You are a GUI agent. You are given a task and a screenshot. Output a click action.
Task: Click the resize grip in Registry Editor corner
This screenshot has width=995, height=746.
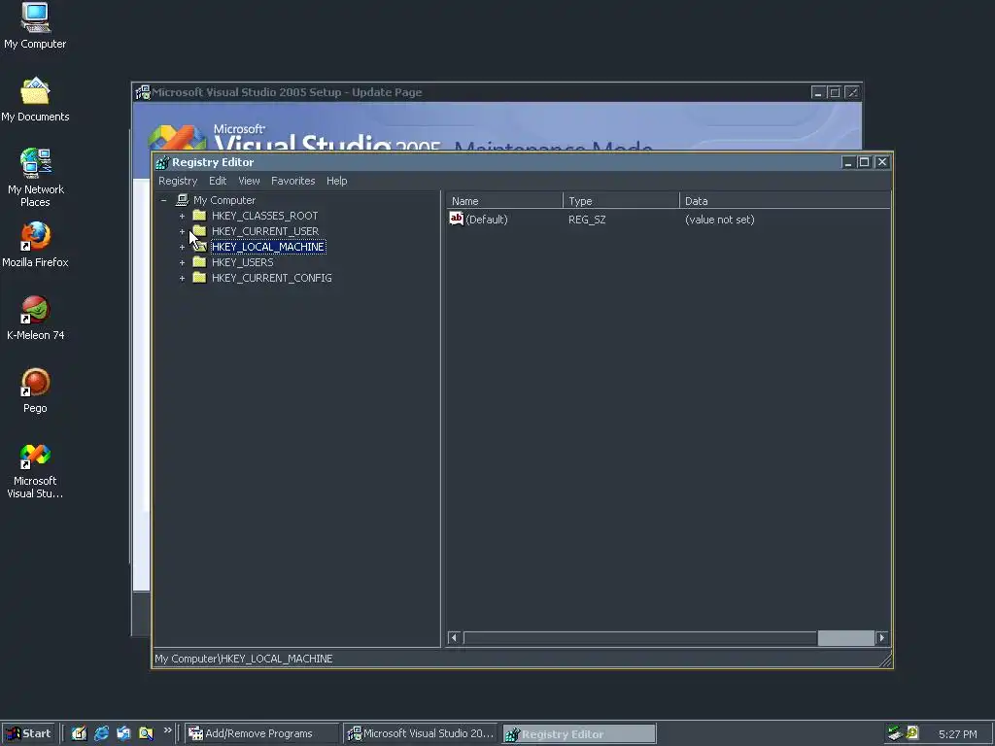point(886,661)
